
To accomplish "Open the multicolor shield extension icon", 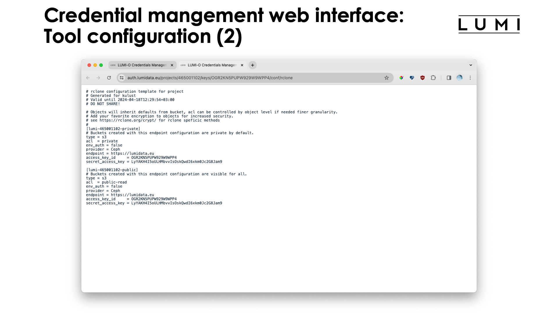I will 401,78.
